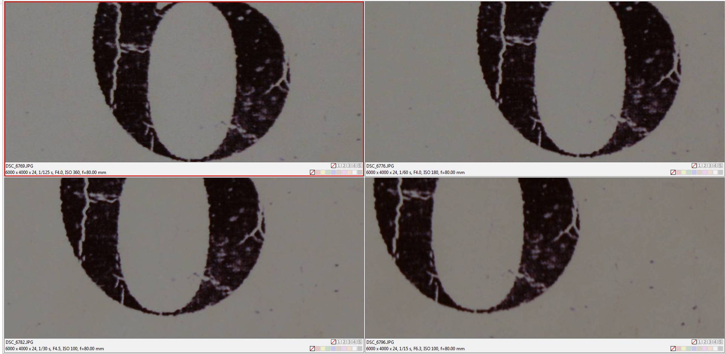The image size is (726, 354).
Task: Choose the blue color label for DSC_6796.JPG
Action: pyautogui.click(x=694, y=349)
